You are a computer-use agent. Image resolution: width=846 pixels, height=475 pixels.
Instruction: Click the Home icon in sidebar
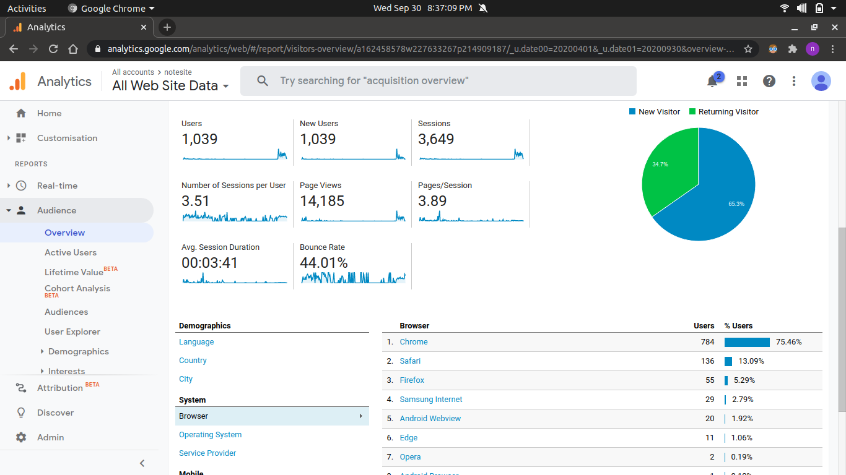click(21, 113)
